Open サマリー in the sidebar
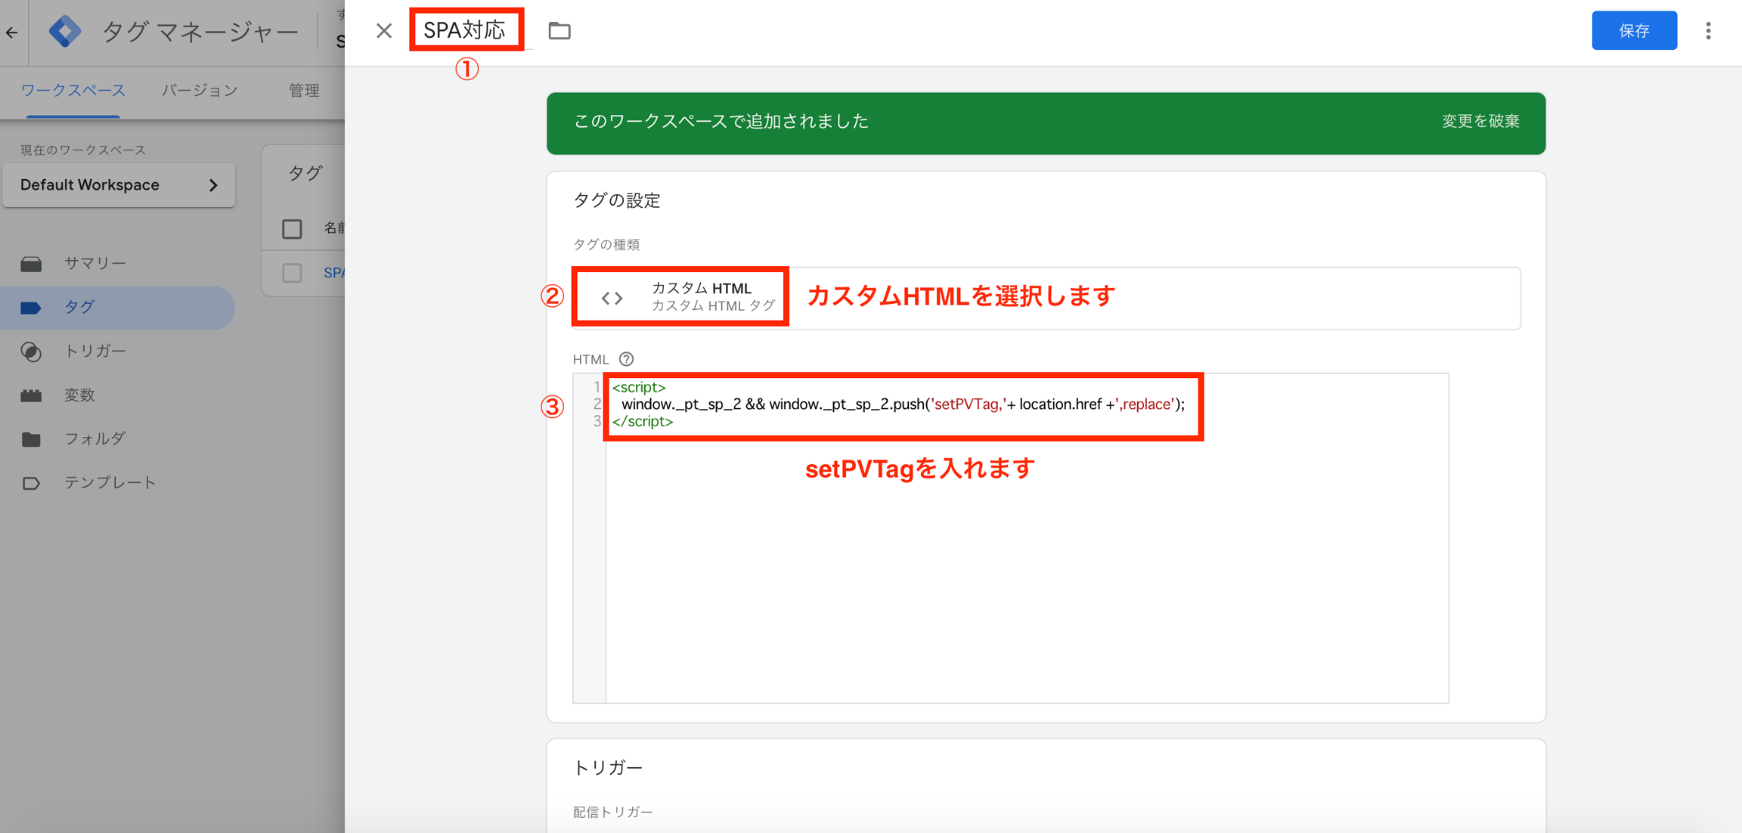This screenshot has height=833, width=1742. 95,263
